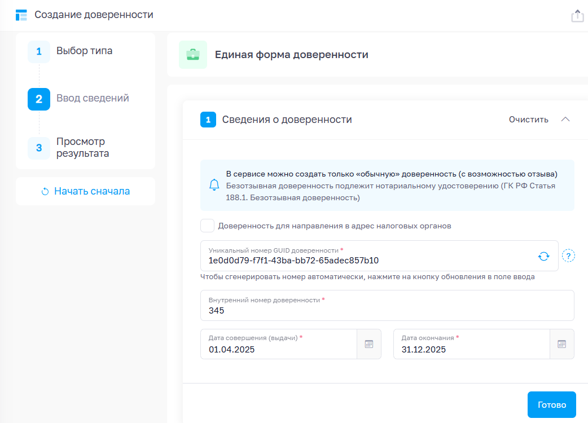Click the bell notification icon in info box
Viewport: 588px width, 423px height.
click(214, 185)
